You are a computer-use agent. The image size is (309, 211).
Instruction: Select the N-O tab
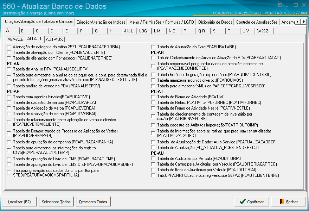coord(174,31)
